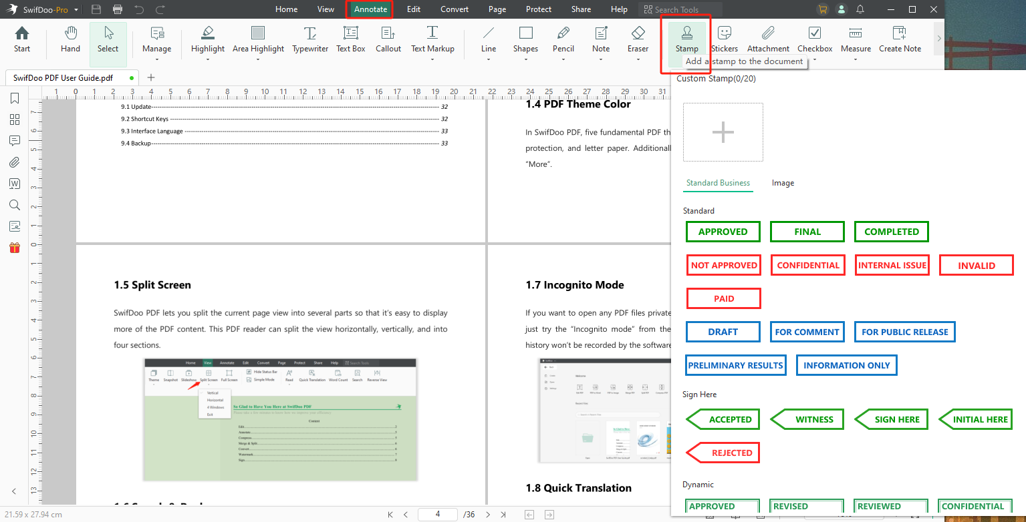Open the Line tool dropdown
1026x522 pixels.
coord(489,59)
